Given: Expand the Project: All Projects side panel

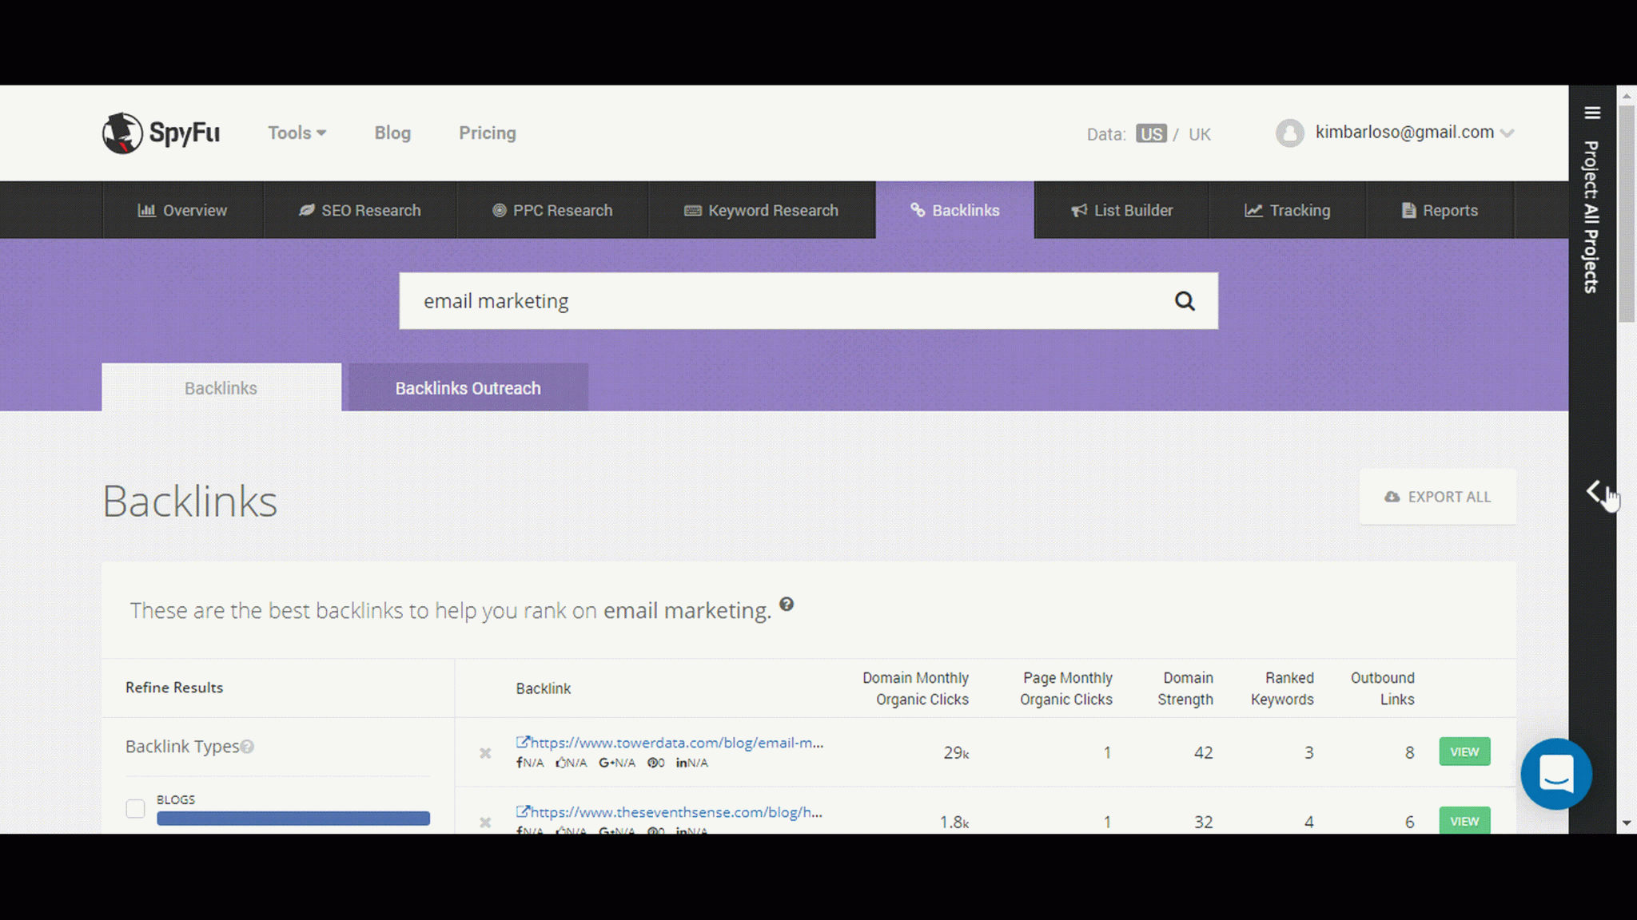Looking at the screenshot, I should pos(1591,217).
